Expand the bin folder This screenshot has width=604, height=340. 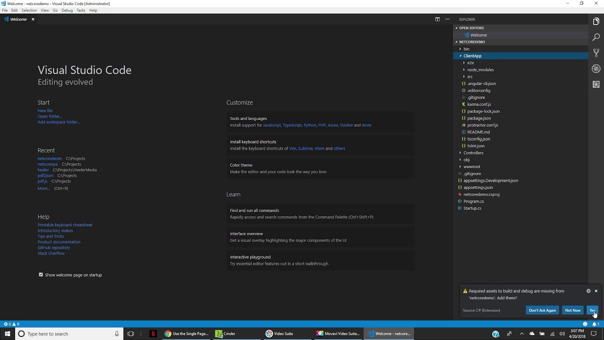tap(520, 49)
